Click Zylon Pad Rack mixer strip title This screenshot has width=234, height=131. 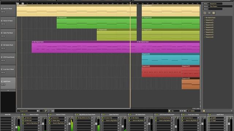(x=114, y=115)
